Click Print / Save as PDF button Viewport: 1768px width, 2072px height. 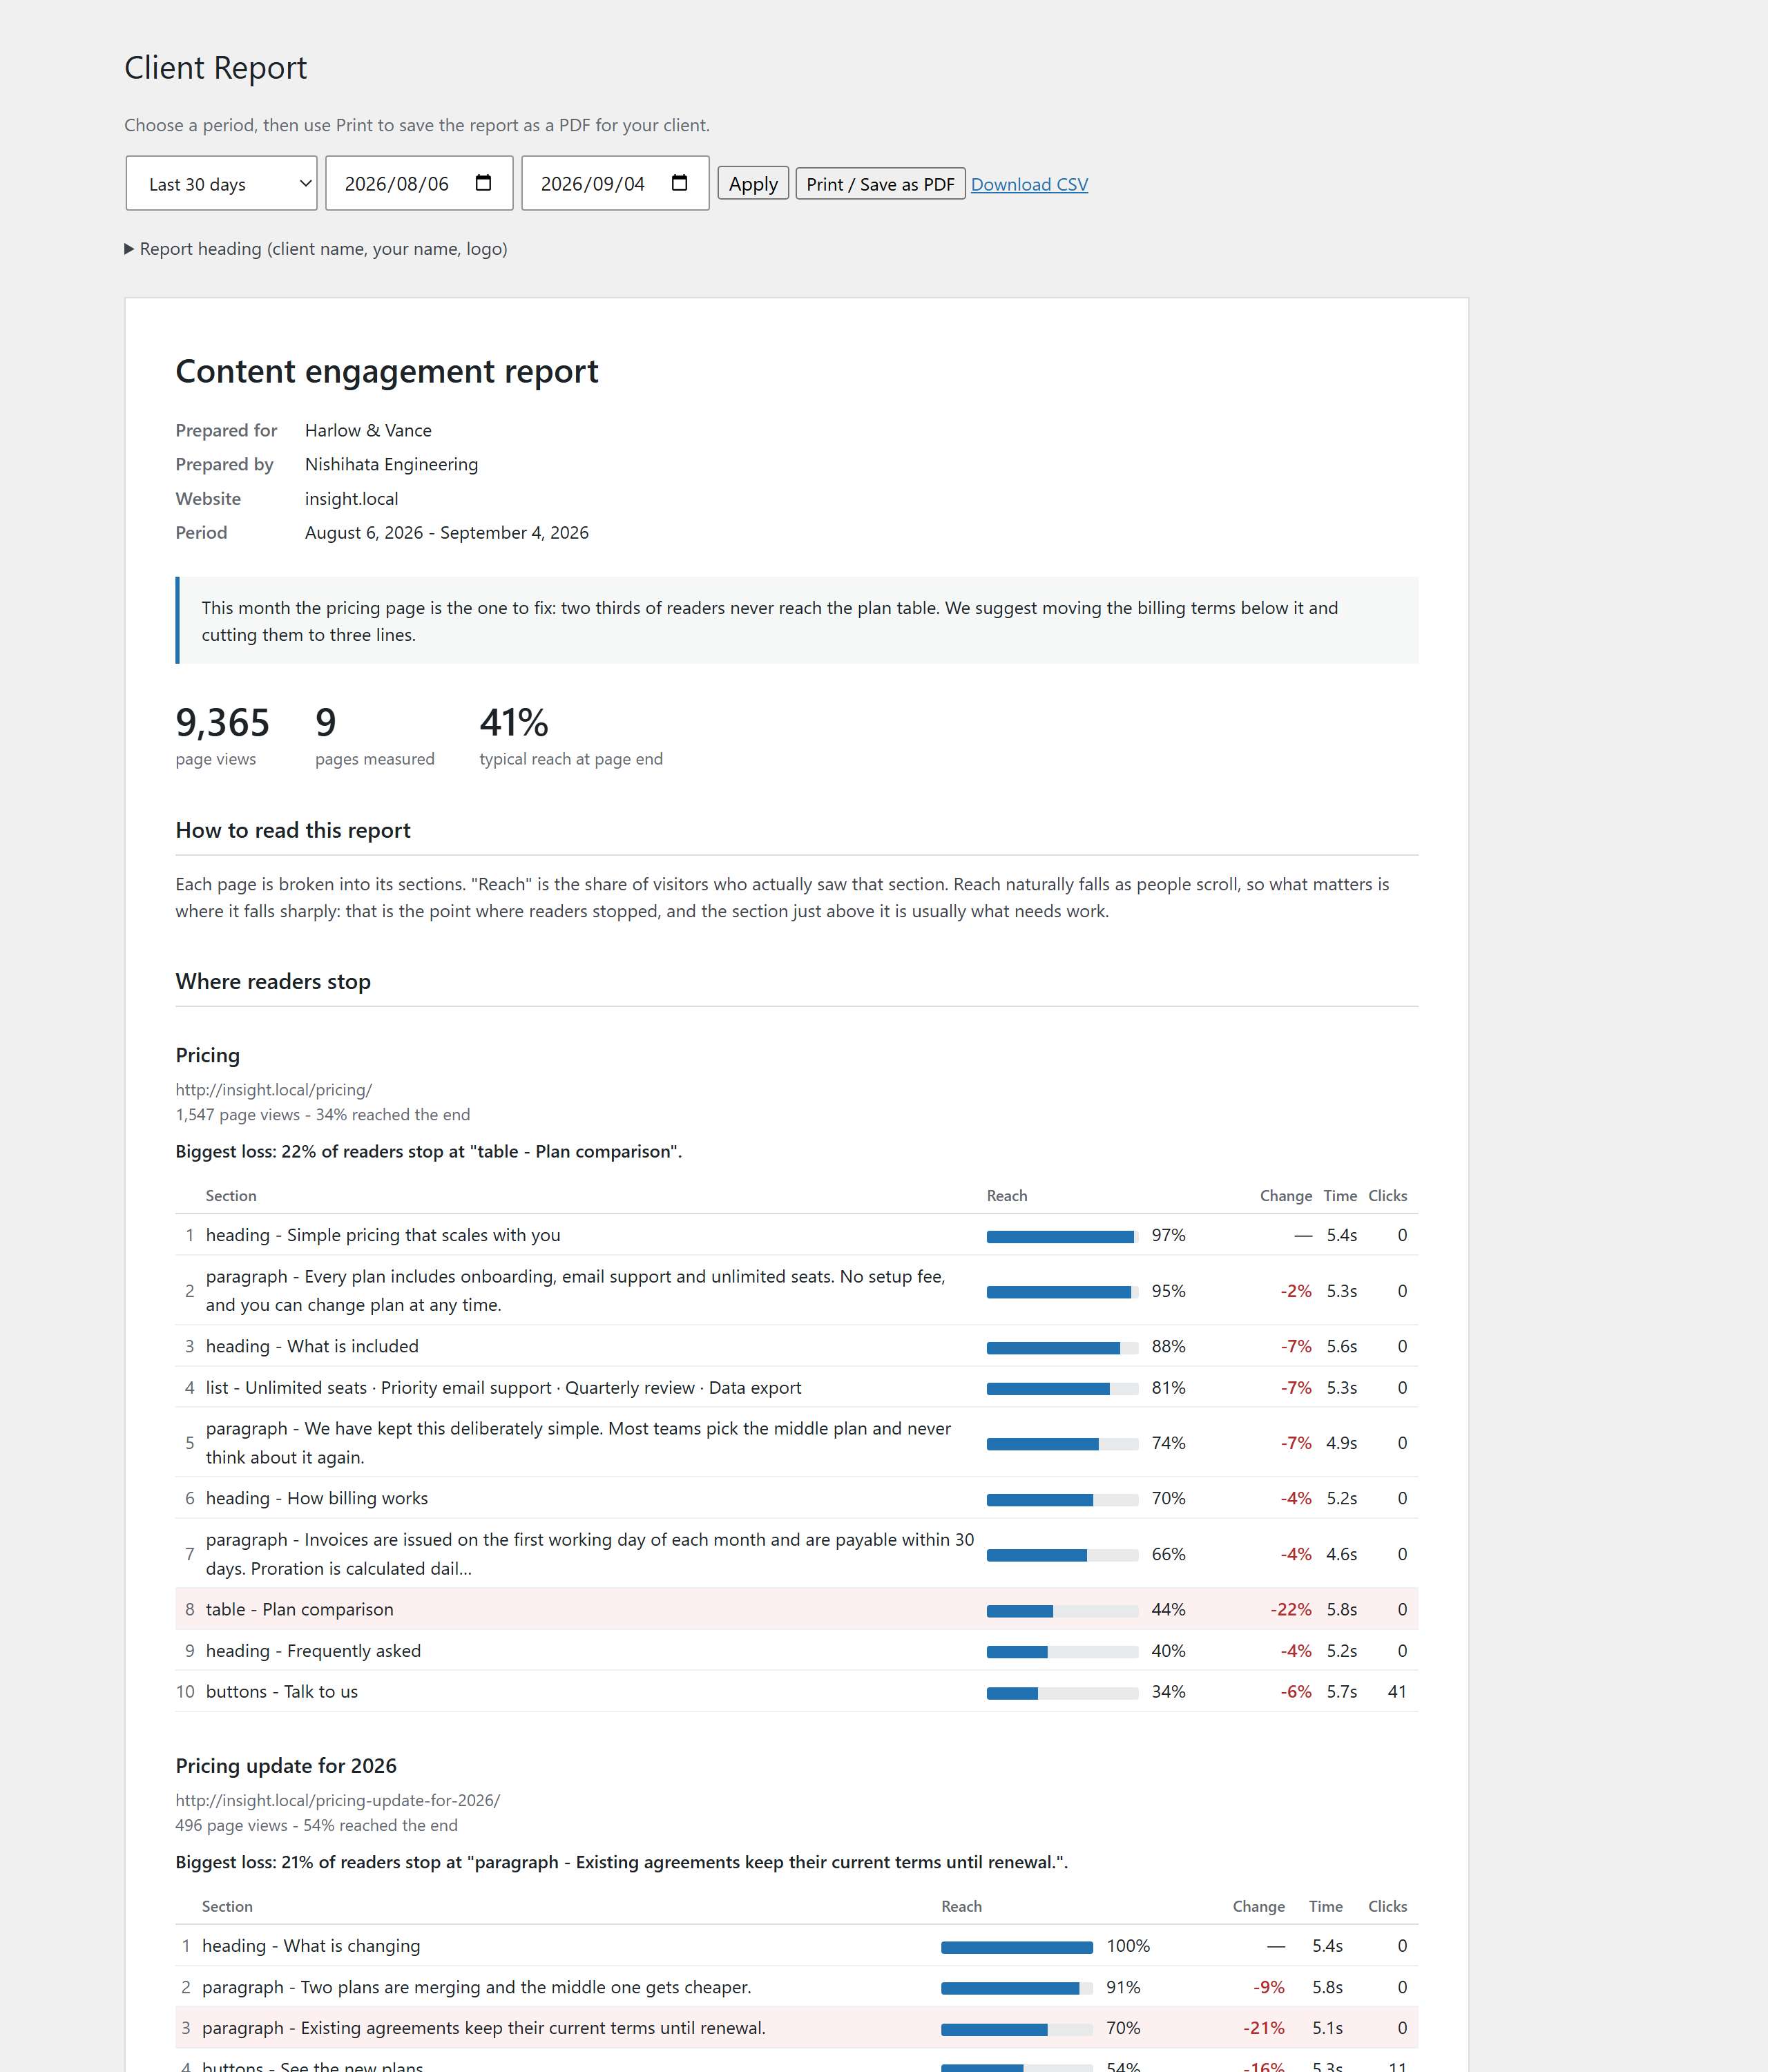[x=880, y=184]
